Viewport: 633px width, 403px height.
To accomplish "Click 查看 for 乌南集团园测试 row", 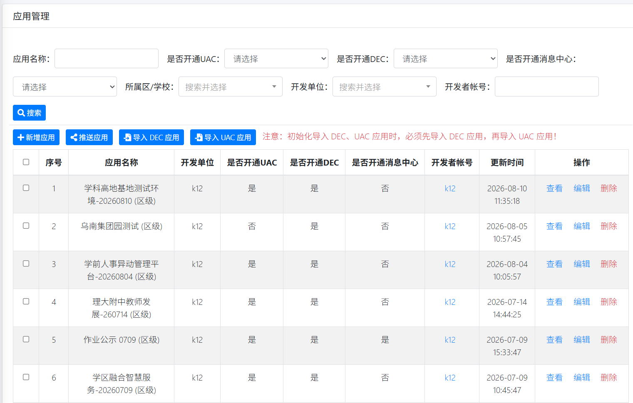I will pos(554,226).
